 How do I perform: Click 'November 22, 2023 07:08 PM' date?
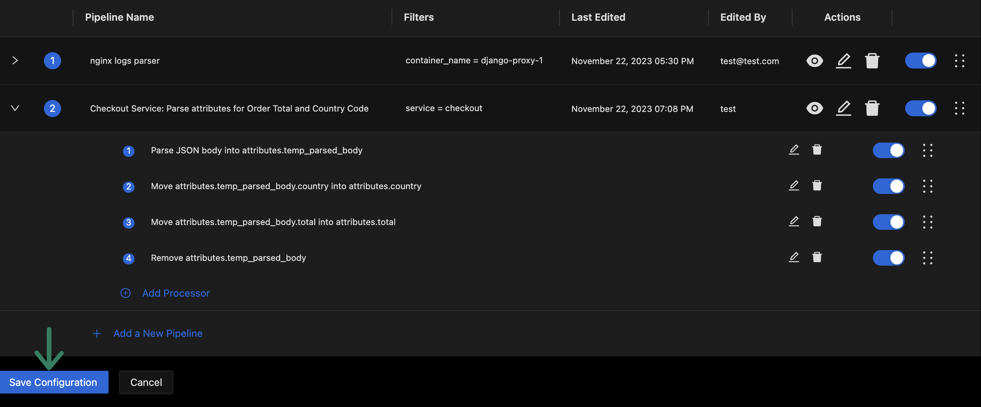(x=632, y=109)
